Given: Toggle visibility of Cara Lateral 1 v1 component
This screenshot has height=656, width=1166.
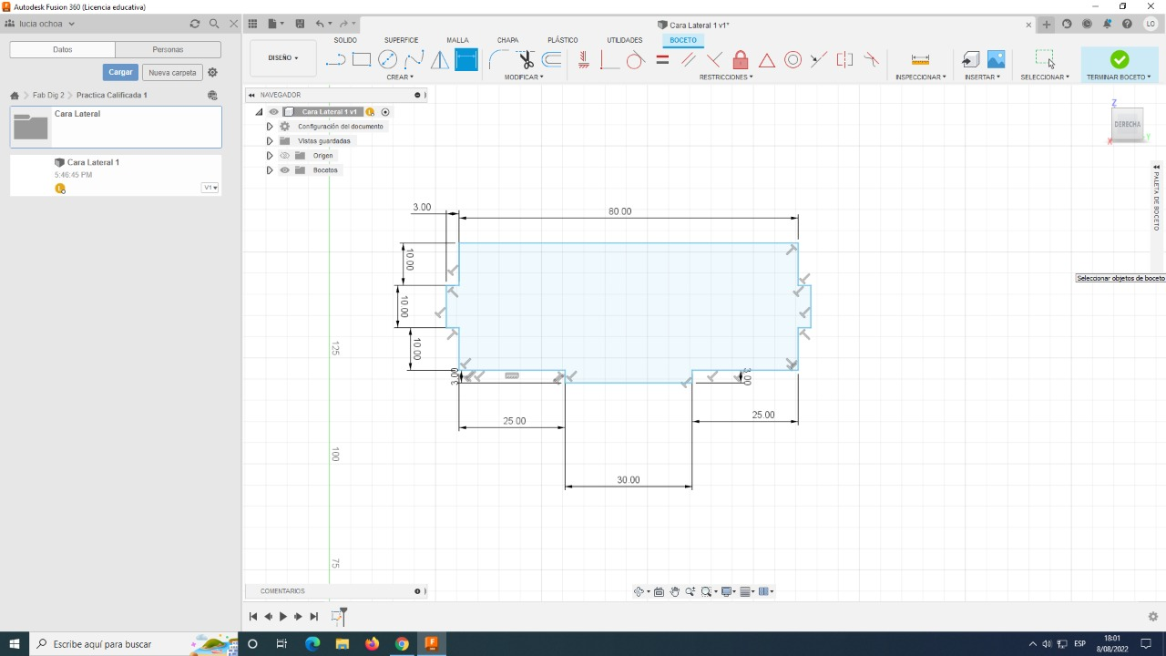Looking at the screenshot, I should [273, 112].
